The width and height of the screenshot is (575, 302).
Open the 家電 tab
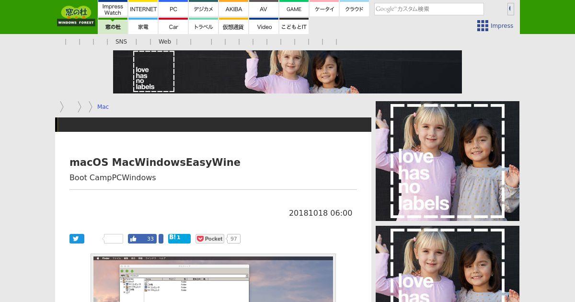[x=143, y=27]
